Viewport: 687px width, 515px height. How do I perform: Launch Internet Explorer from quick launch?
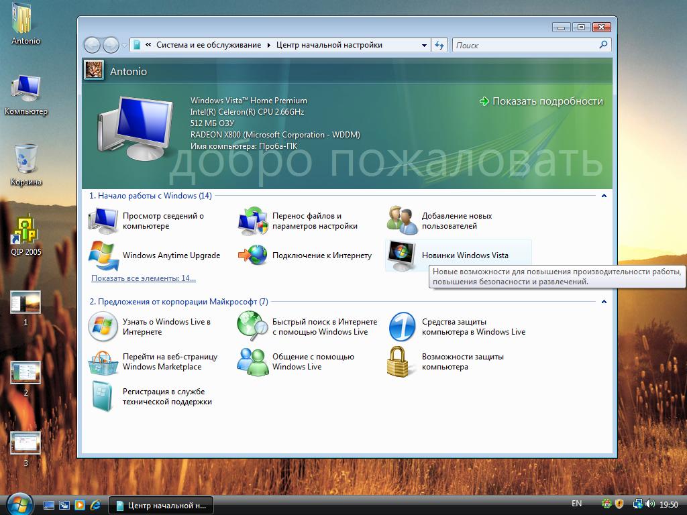point(95,506)
